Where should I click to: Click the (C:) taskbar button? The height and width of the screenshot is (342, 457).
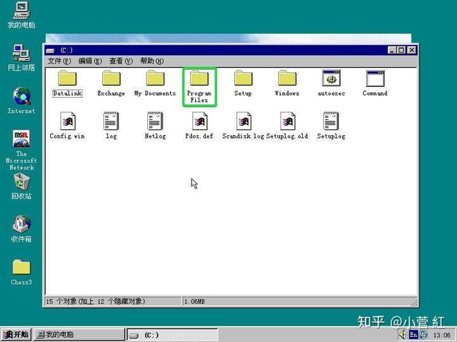click(x=173, y=335)
